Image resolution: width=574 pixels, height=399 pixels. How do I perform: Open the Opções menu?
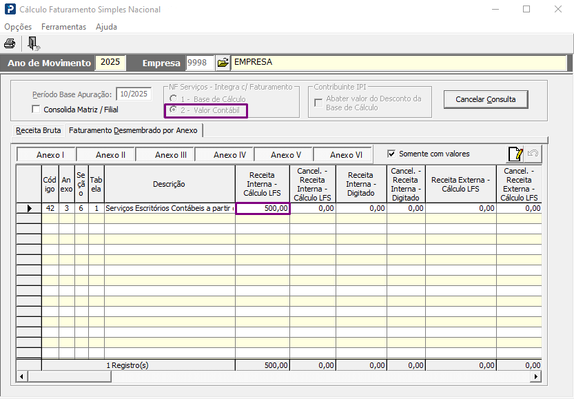(18, 27)
